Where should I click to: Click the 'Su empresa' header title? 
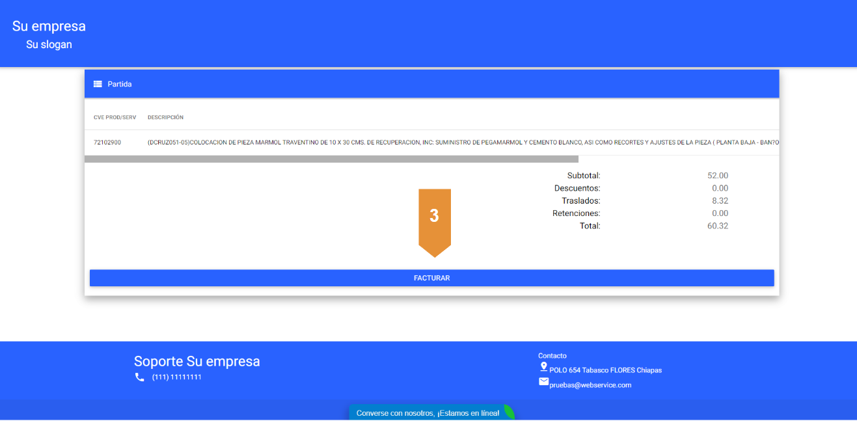(x=49, y=26)
